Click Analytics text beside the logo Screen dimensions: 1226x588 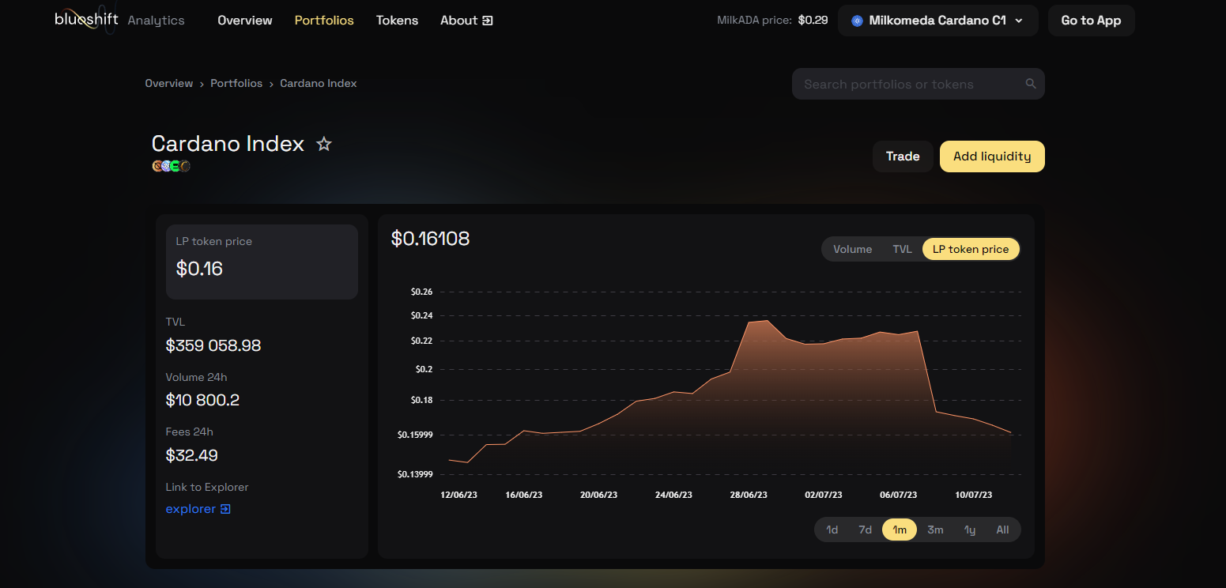click(x=156, y=21)
